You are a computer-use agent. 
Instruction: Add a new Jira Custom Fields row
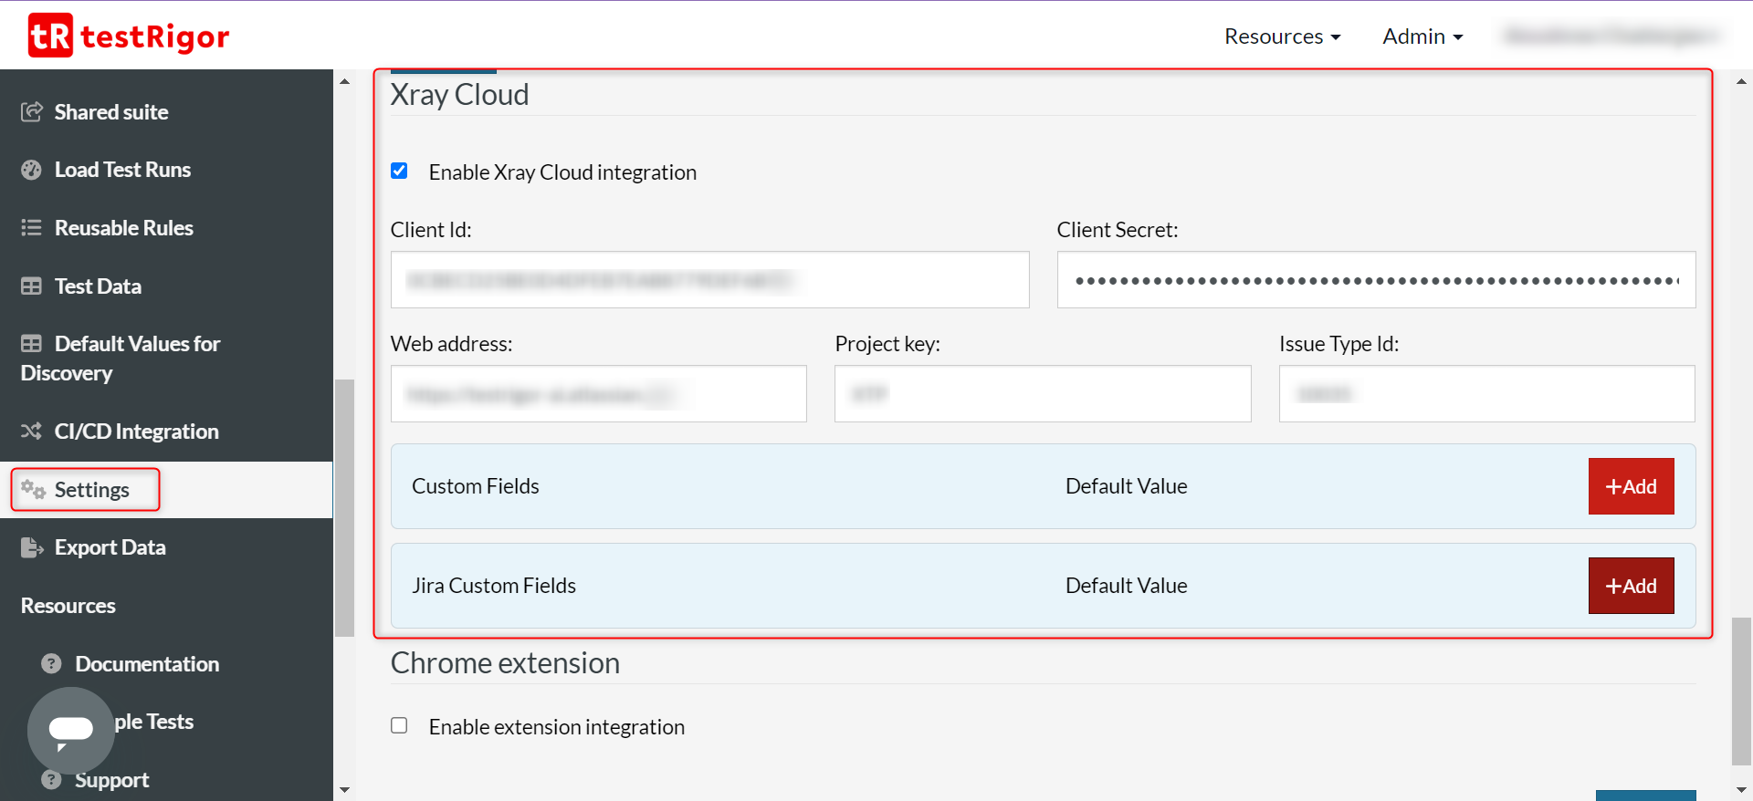pyautogui.click(x=1631, y=586)
